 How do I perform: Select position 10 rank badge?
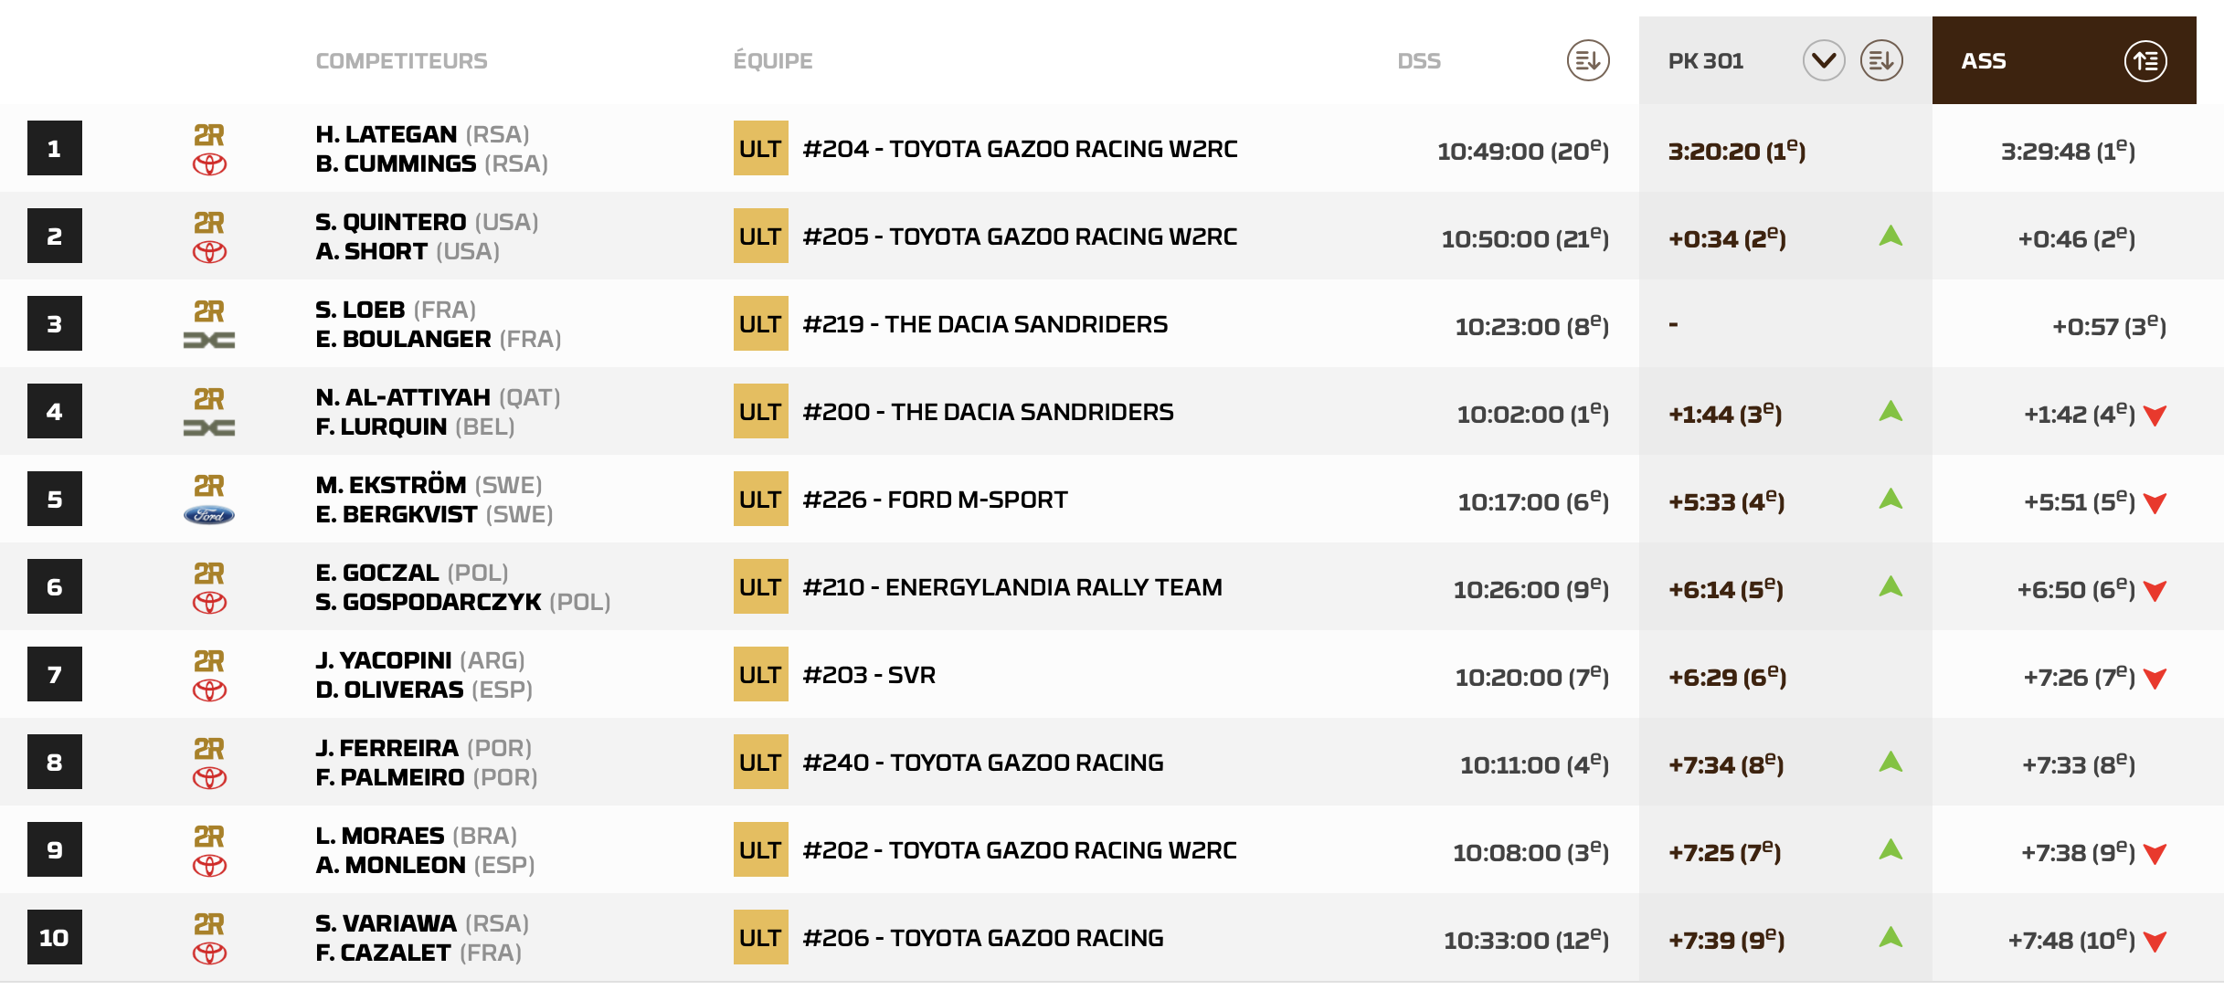55,937
